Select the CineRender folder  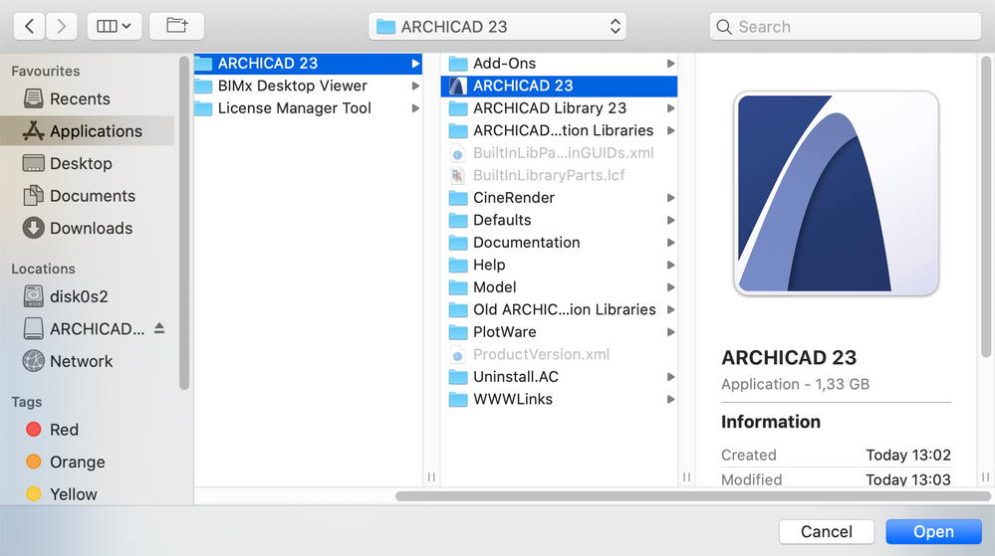pos(559,198)
